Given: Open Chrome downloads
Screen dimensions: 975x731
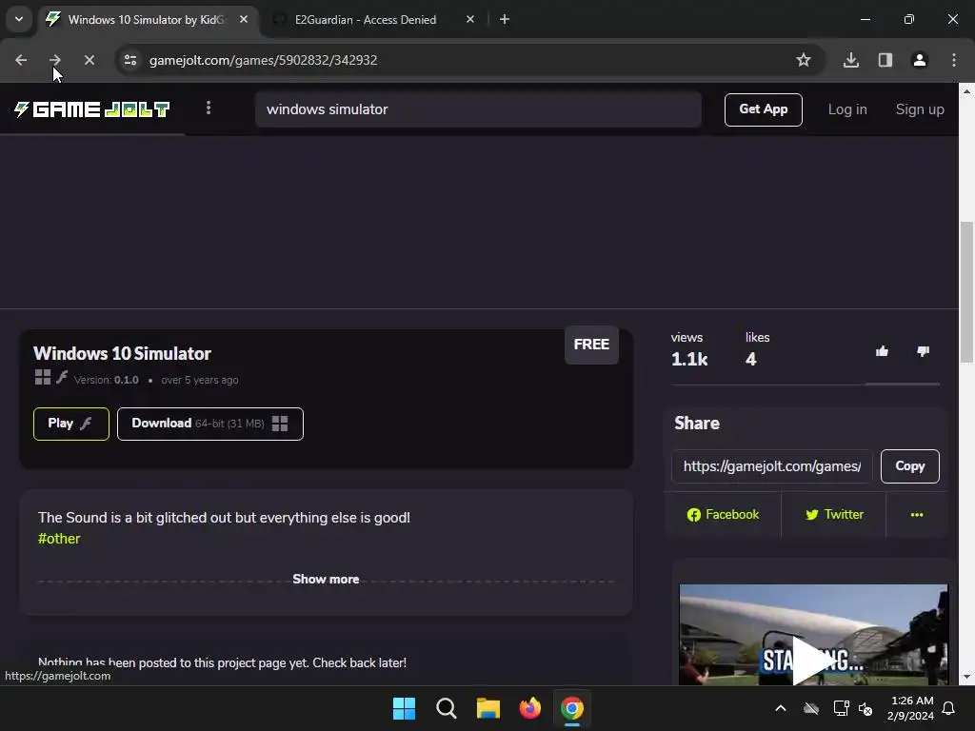Looking at the screenshot, I should pyautogui.click(x=851, y=60).
